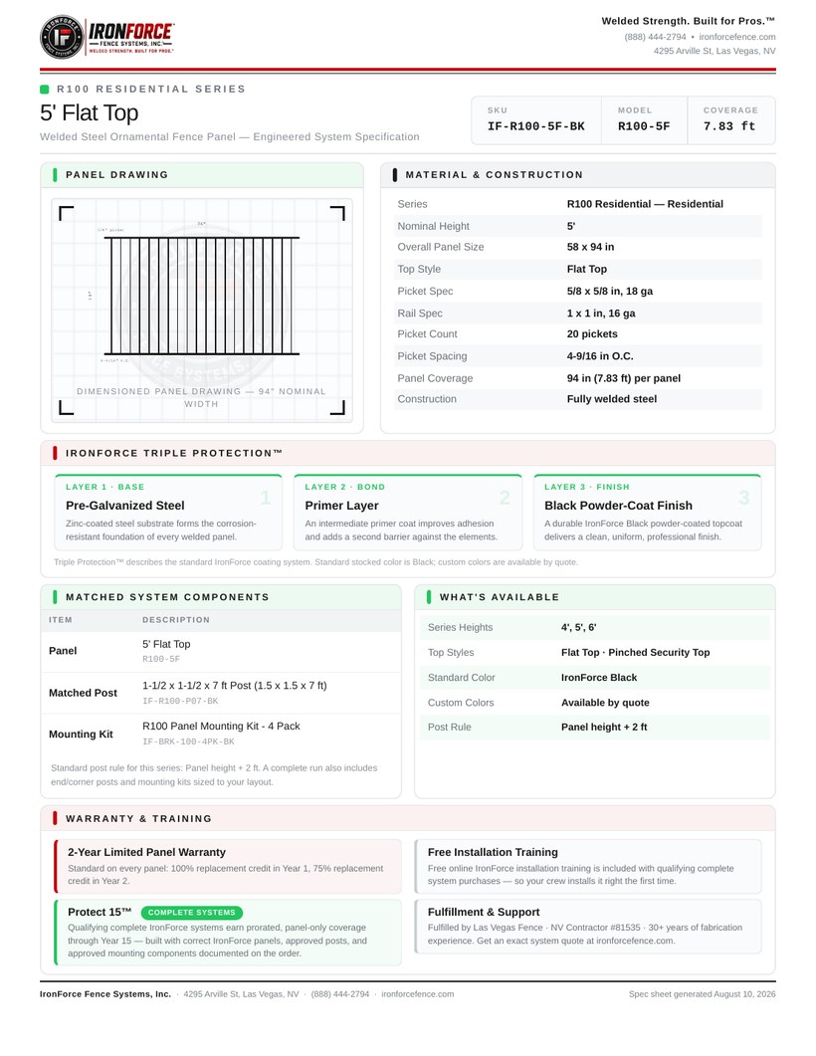Click the DIMENSIONED PANEL DRAWING caption
The height and width of the screenshot is (1056, 816).
tap(201, 397)
